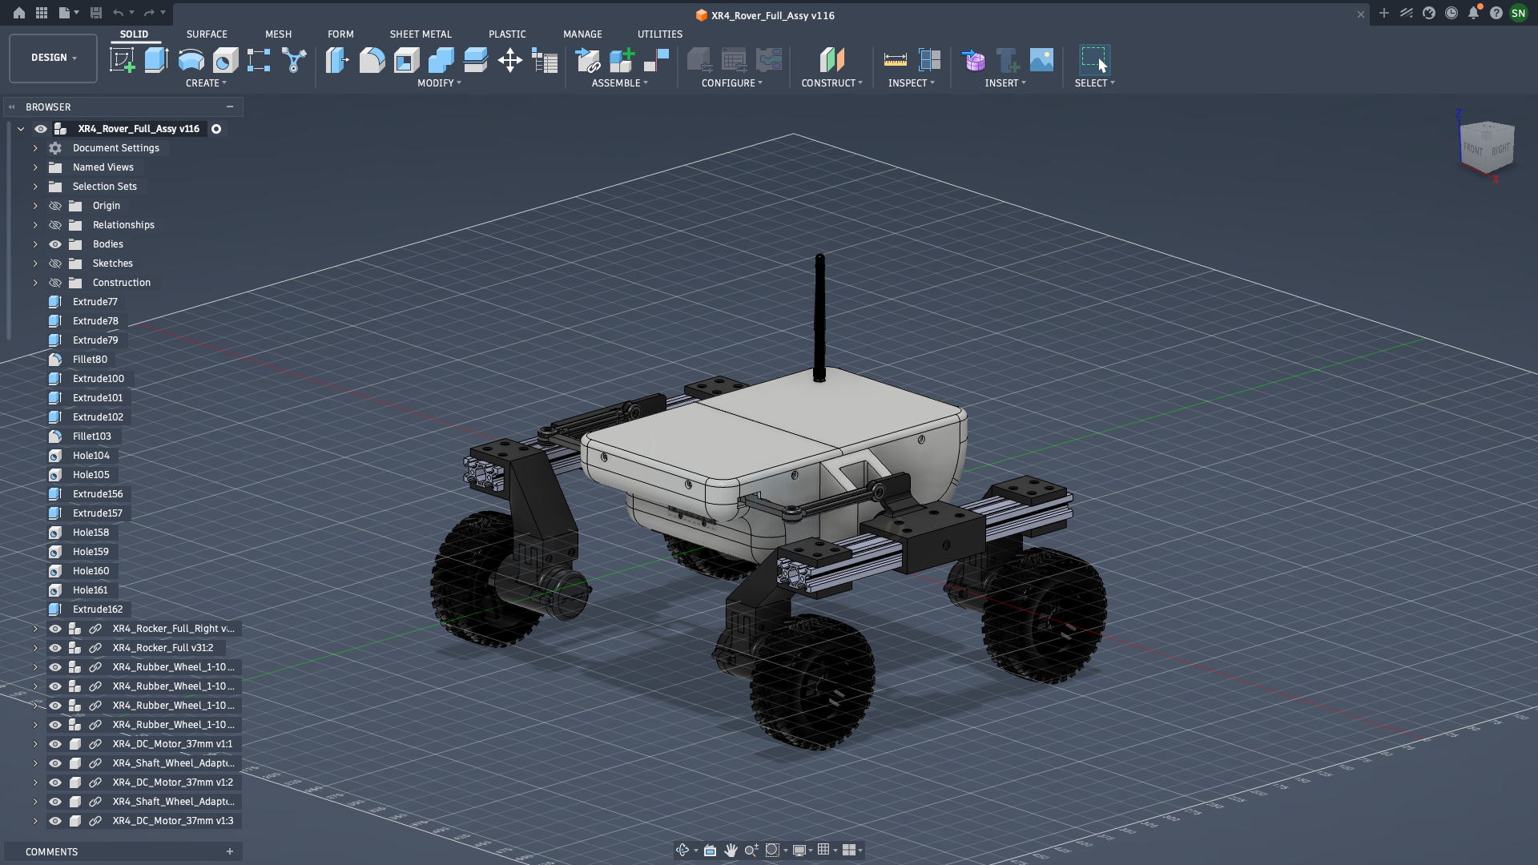
Task: Hide XR4_Rocker_Full v31:2 component
Action: tap(55, 648)
